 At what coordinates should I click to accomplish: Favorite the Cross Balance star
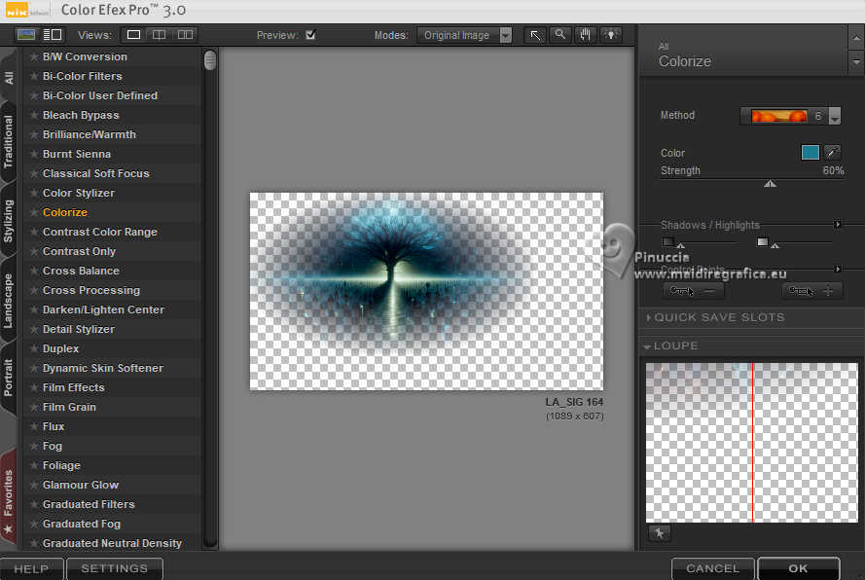coord(34,271)
